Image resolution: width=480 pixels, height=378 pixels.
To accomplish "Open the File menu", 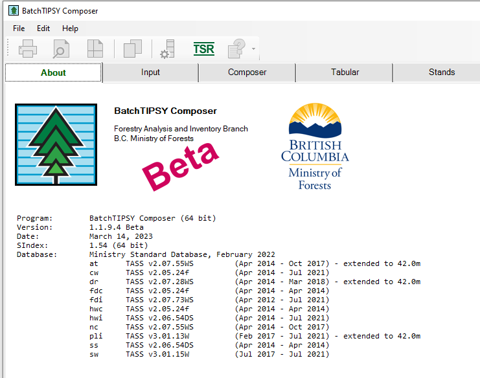I will [x=19, y=28].
